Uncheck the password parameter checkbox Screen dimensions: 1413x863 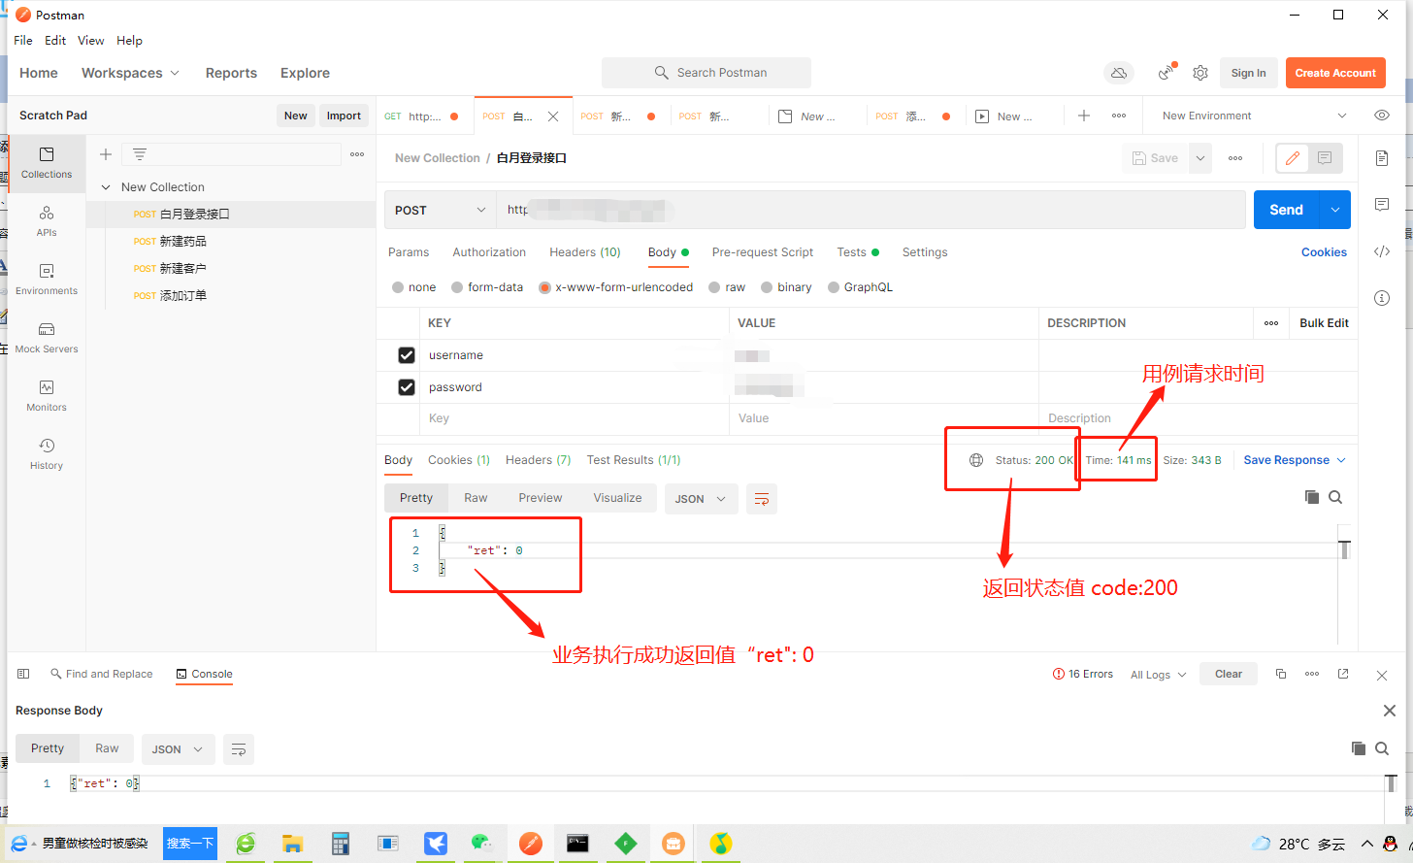tap(407, 387)
